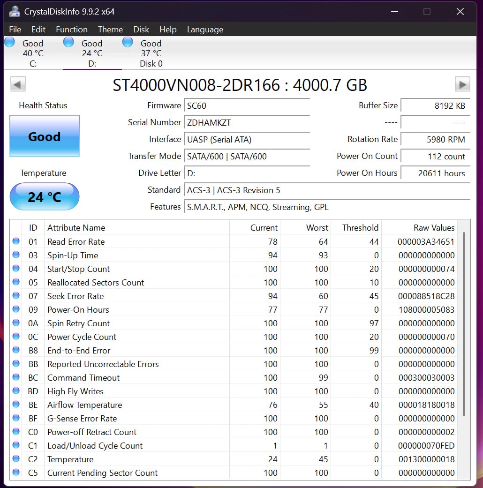
Task: Click status orb for Power Cycle Count row
Action: coord(16,336)
